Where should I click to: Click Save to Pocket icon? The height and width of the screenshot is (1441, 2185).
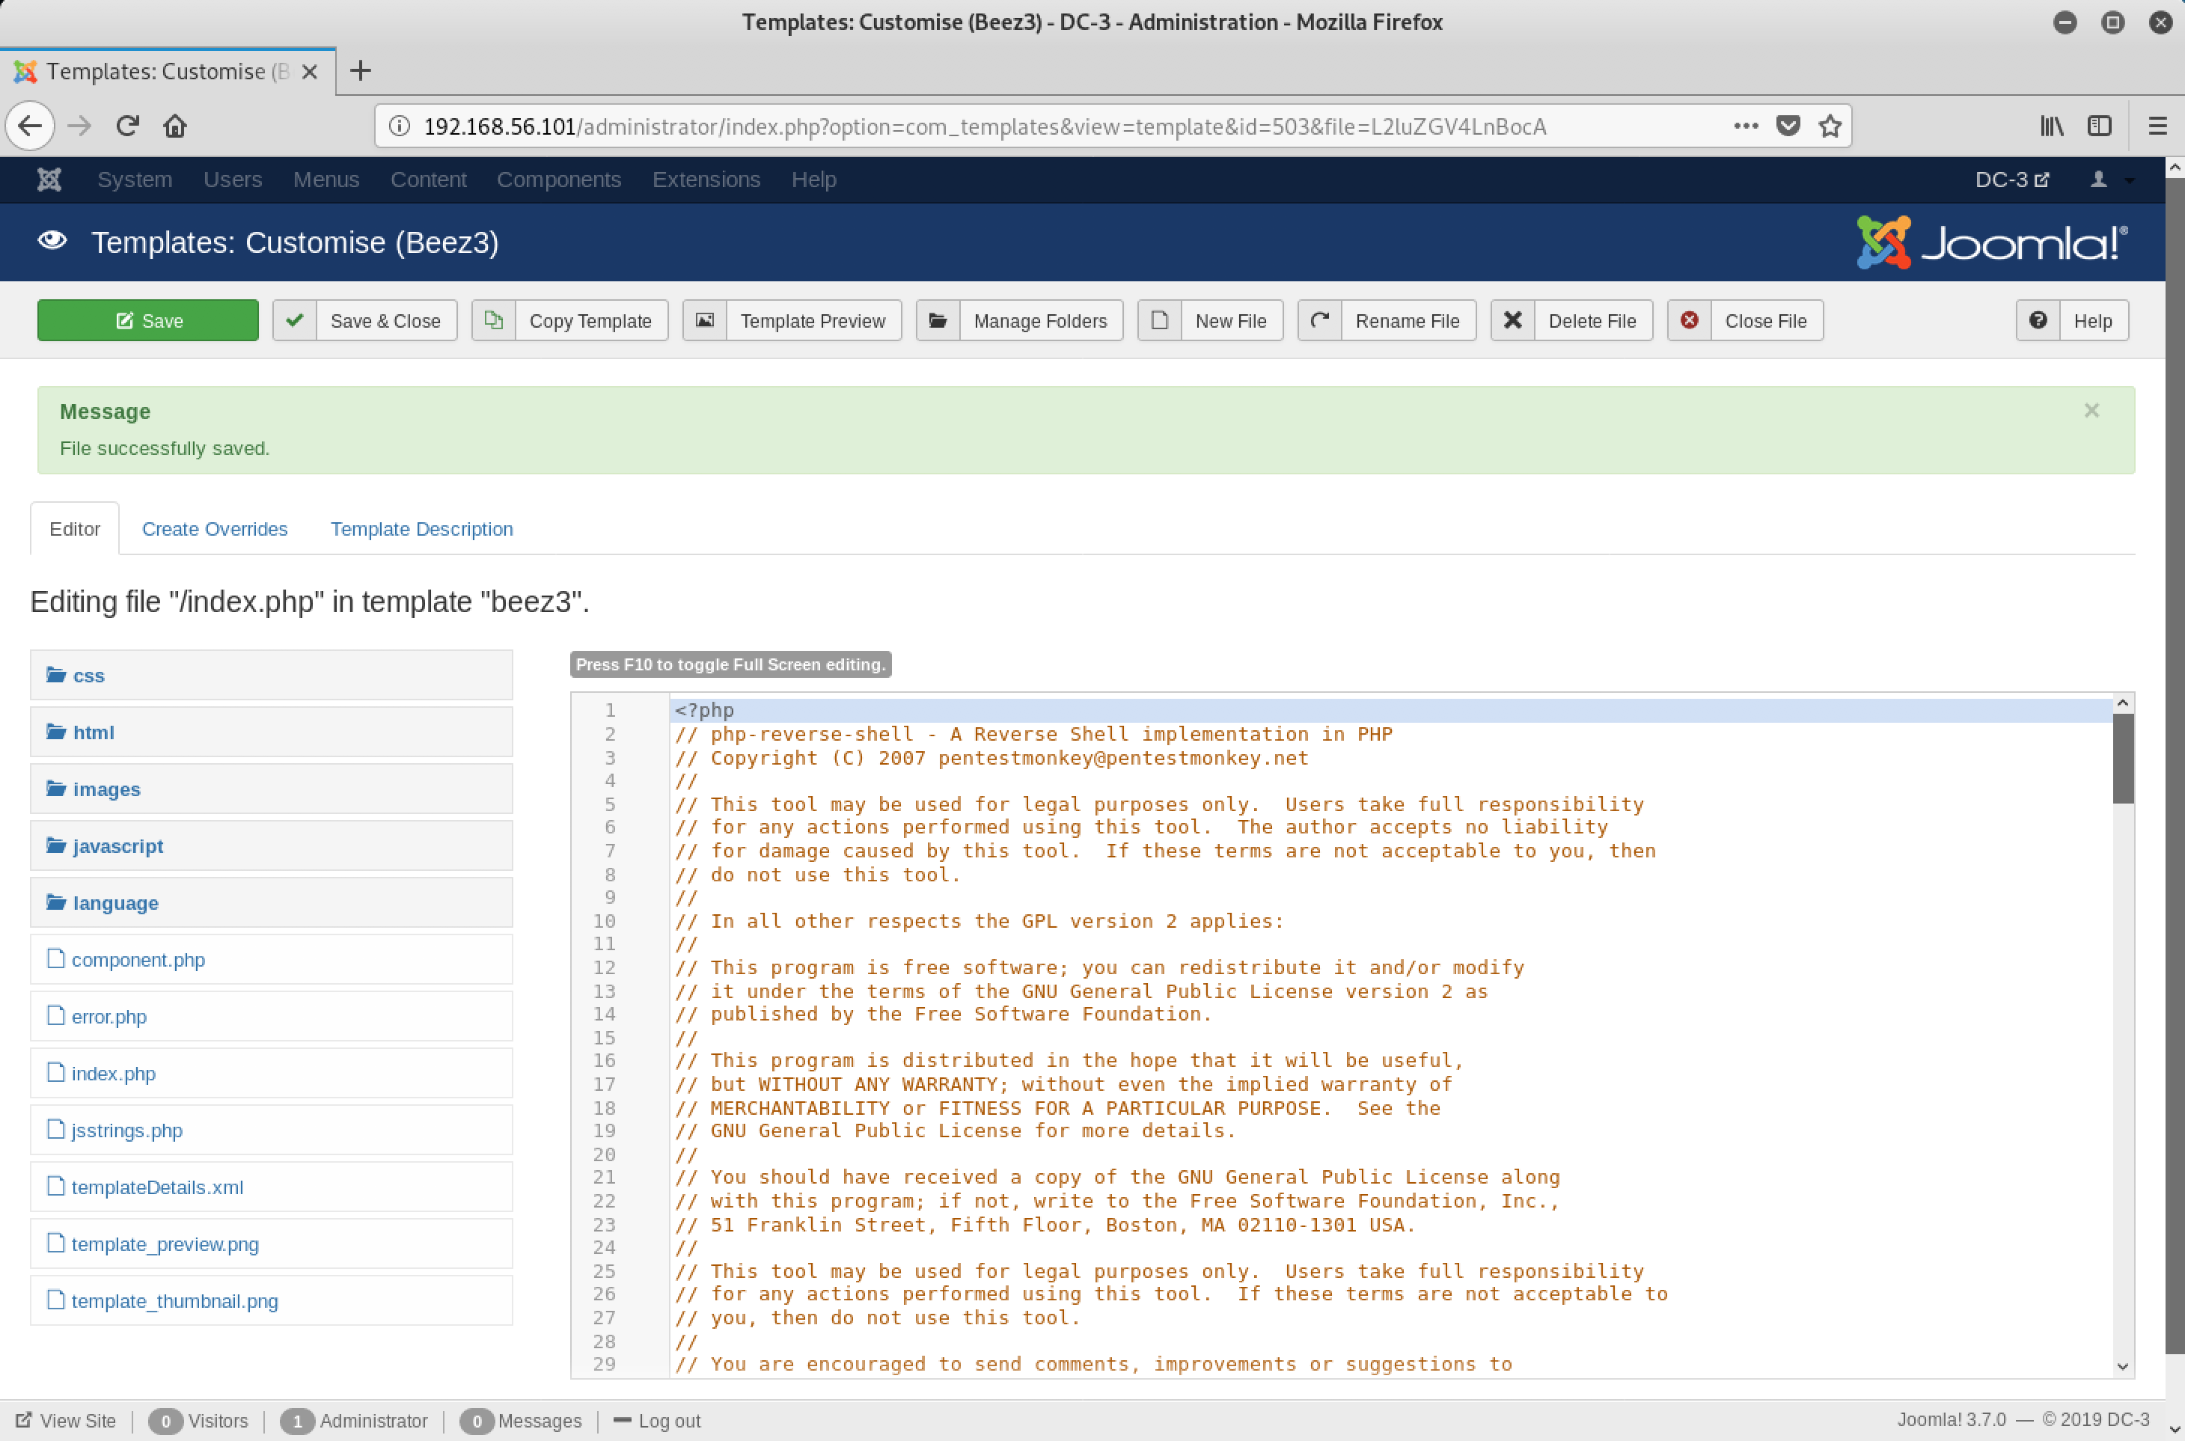coord(1788,126)
